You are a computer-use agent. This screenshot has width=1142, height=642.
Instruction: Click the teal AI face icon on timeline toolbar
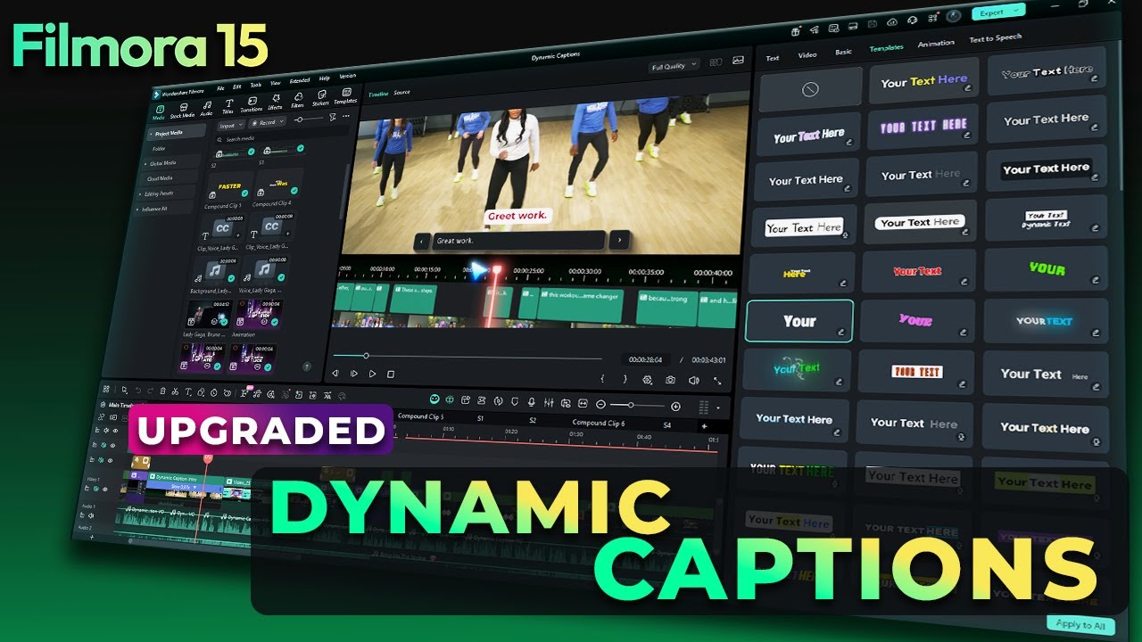click(434, 399)
